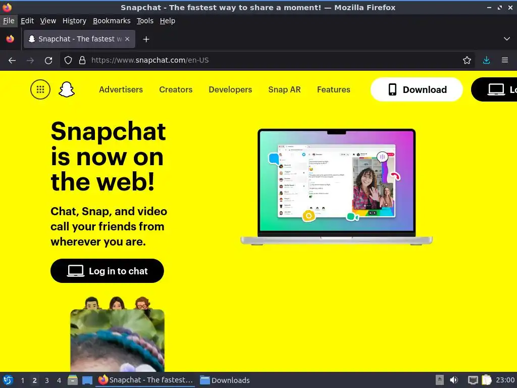517x388 pixels.
Task: Click the 23:00 taskbar clock
Action: coord(505,380)
